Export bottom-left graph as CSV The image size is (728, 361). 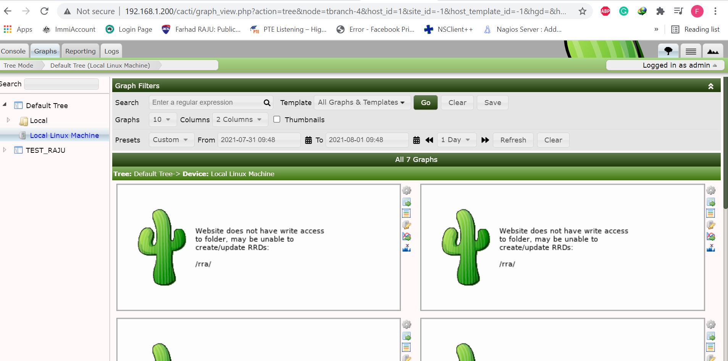[x=407, y=336]
